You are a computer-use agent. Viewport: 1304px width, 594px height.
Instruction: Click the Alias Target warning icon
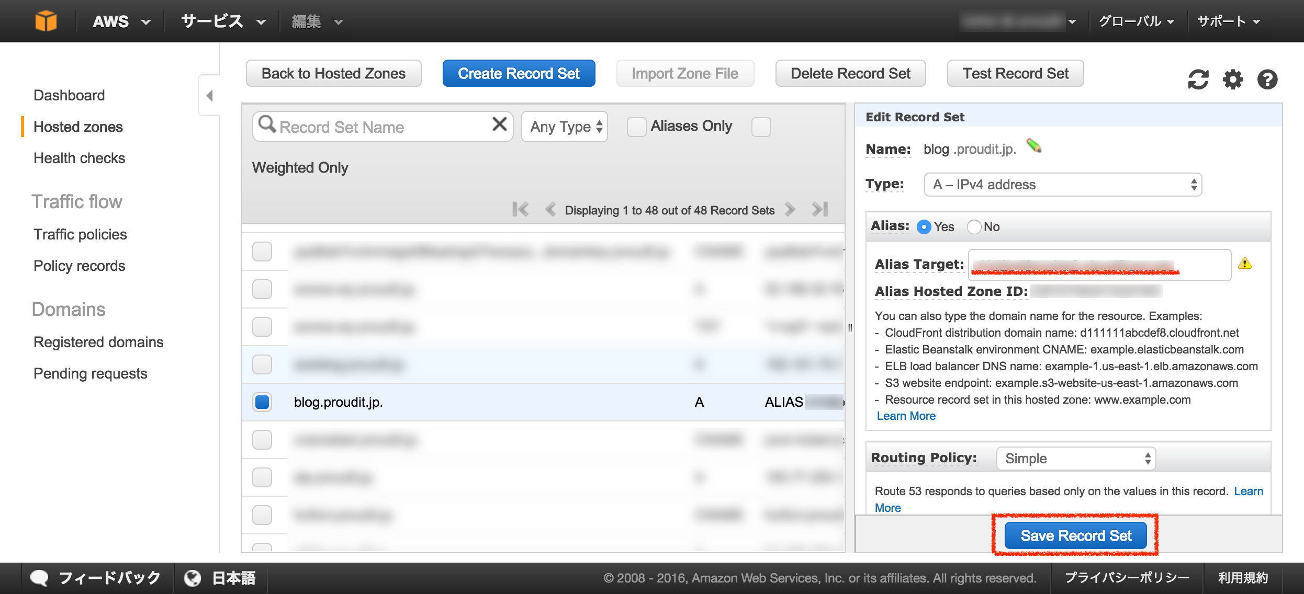click(1245, 264)
